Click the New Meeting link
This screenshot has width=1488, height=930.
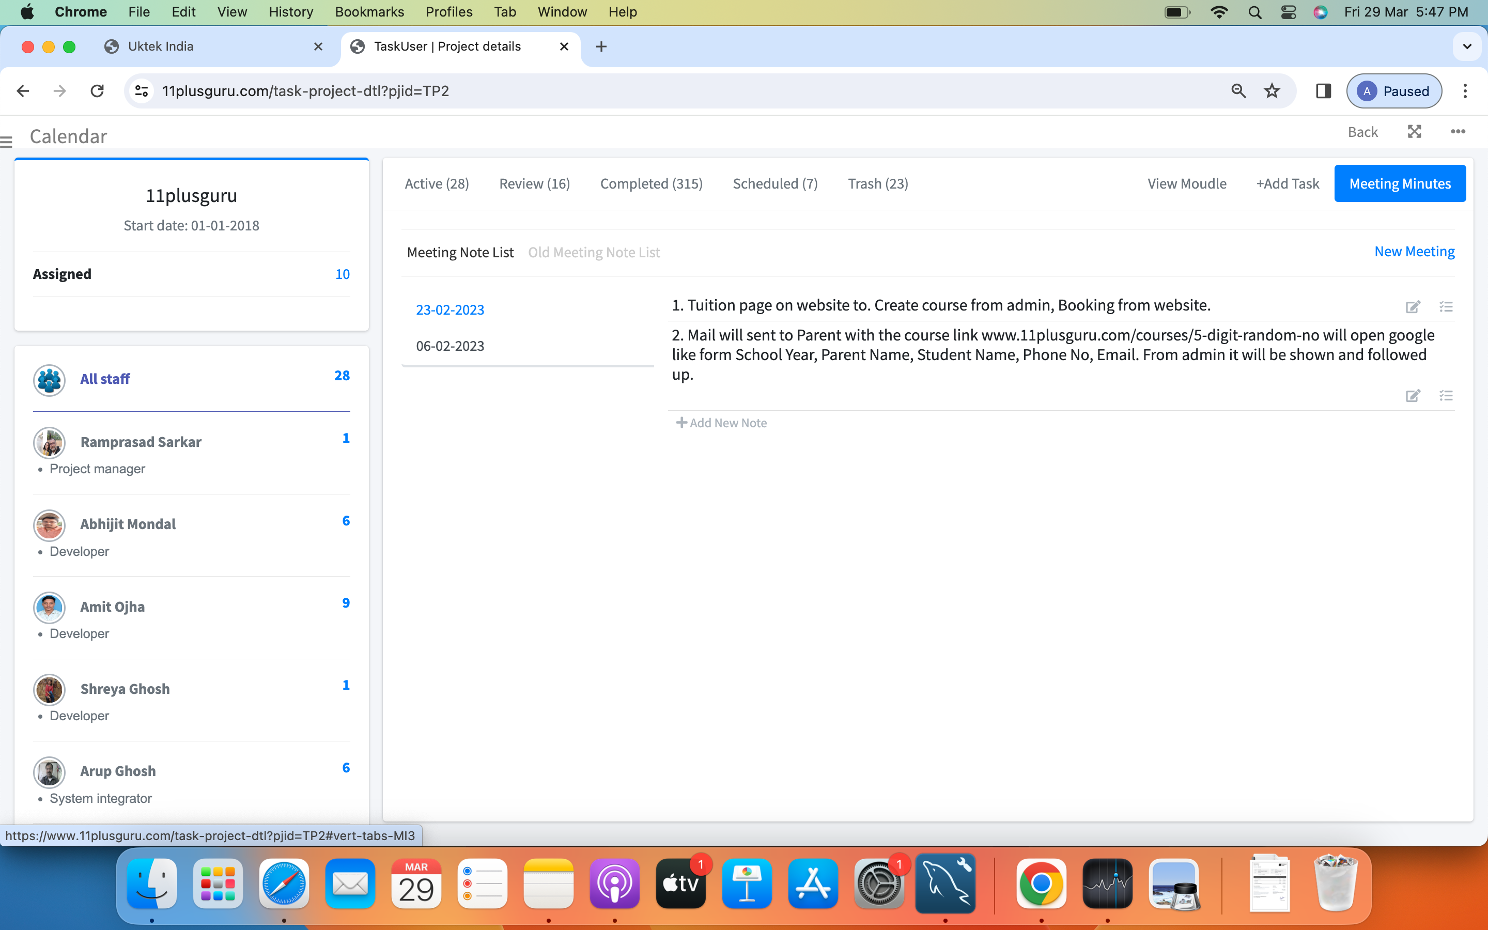coord(1414,252)
